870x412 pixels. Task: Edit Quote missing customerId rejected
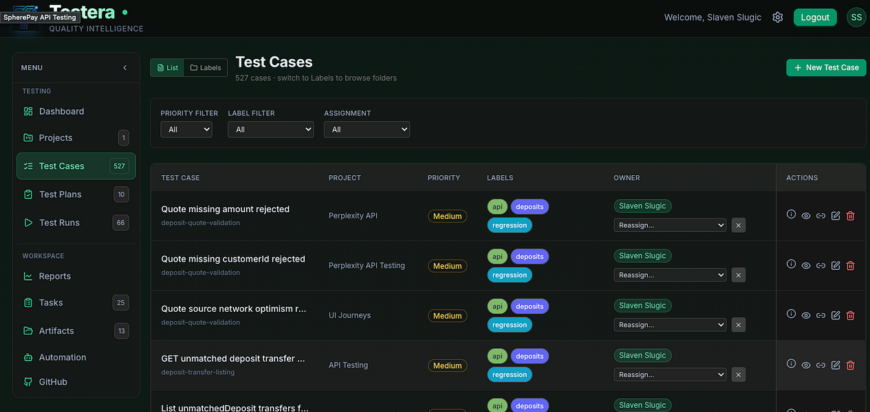[x=836, y=266]
